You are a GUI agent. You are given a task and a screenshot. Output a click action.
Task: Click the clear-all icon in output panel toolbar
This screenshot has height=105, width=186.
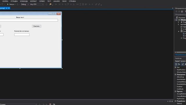(50, 104)
